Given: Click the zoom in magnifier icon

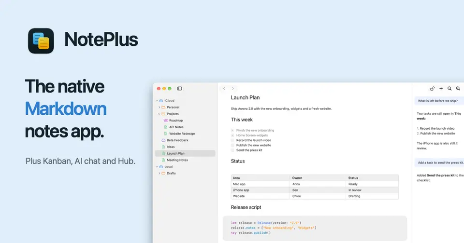Looking at the screenshot, I should click(x=458, y=89).
